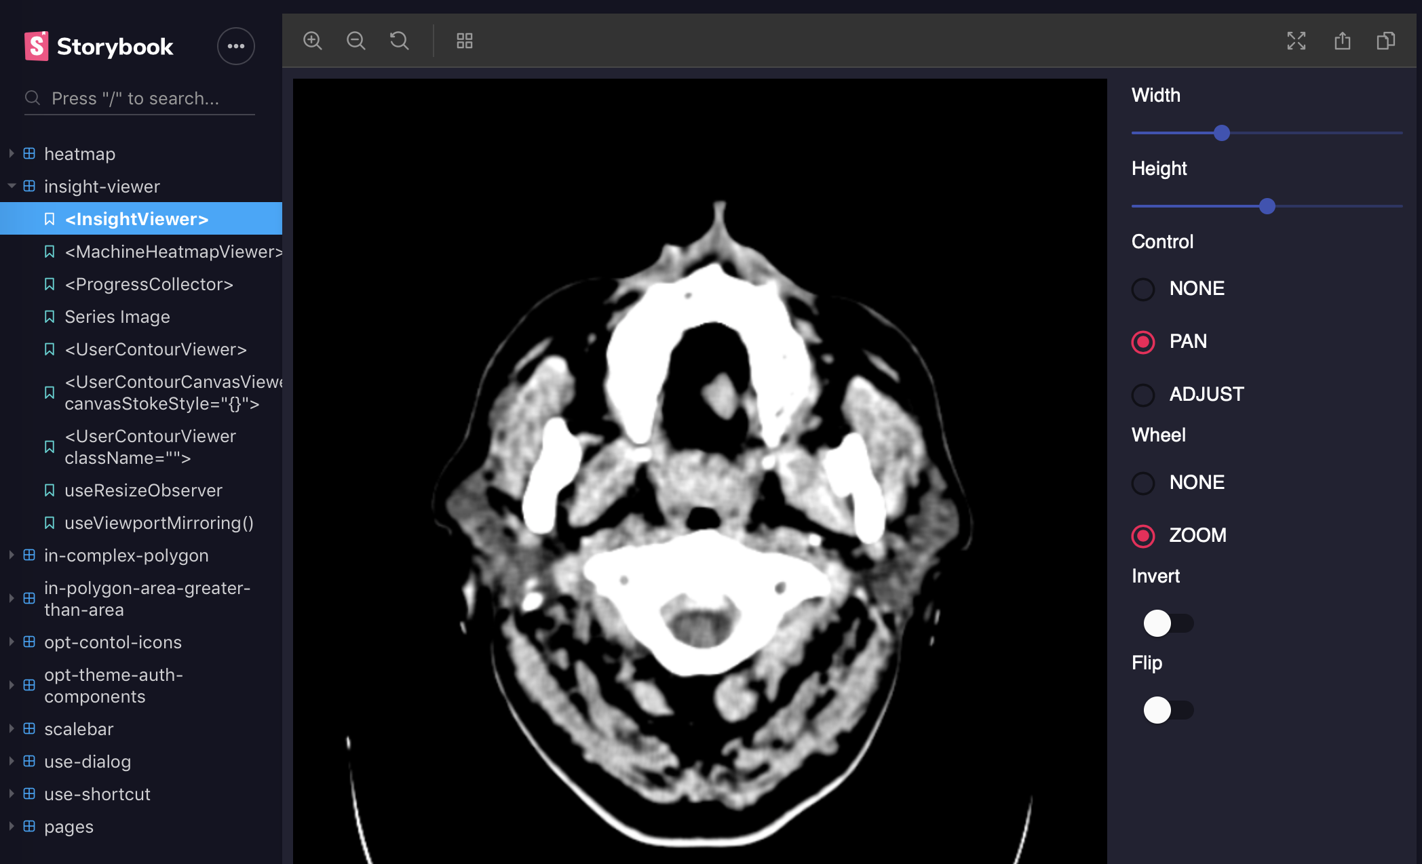Screen dimensions: 1422x864
Task: Expand the heatmap tree group
Action: tap(79, 154)
